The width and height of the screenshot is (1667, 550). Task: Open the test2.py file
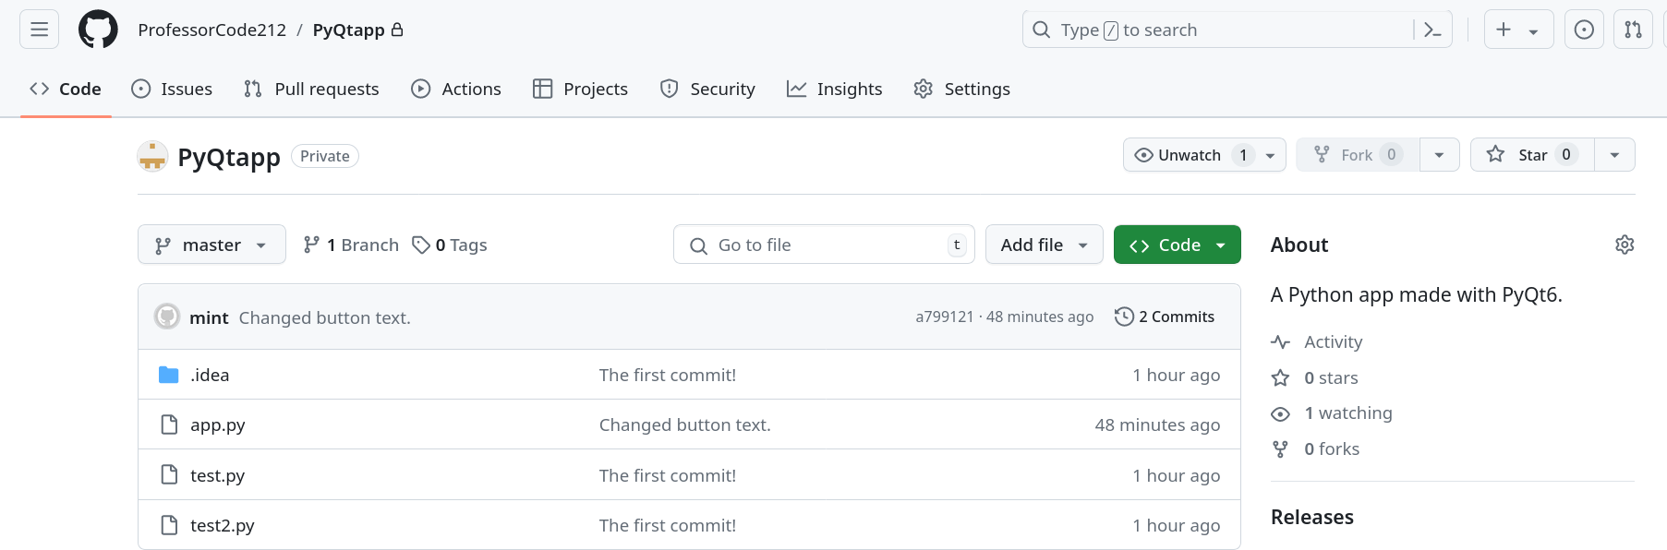[222, 525]
